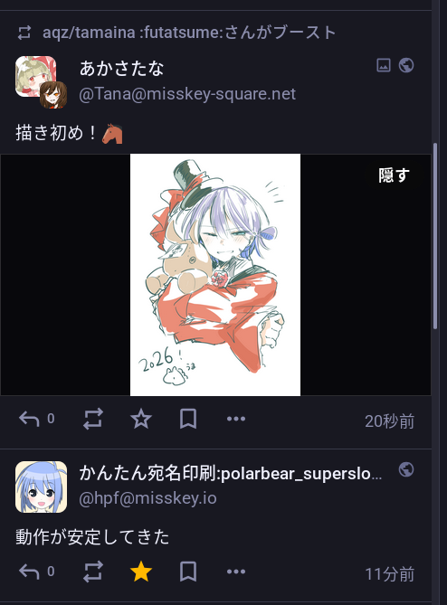
Task: Open the ellipsis menu on hpf post
Action: tap(236, 572)
